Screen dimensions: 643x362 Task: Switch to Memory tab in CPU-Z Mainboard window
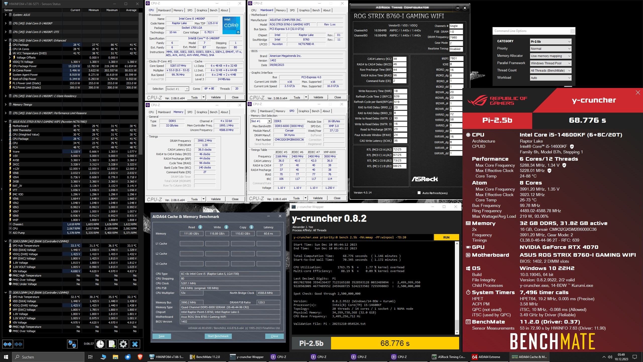(x=281, y=10)
